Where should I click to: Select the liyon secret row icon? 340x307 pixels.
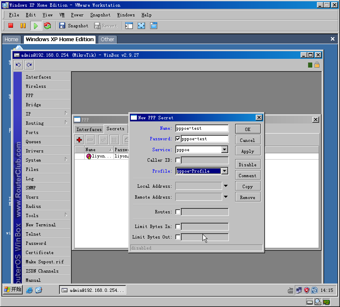89,156
